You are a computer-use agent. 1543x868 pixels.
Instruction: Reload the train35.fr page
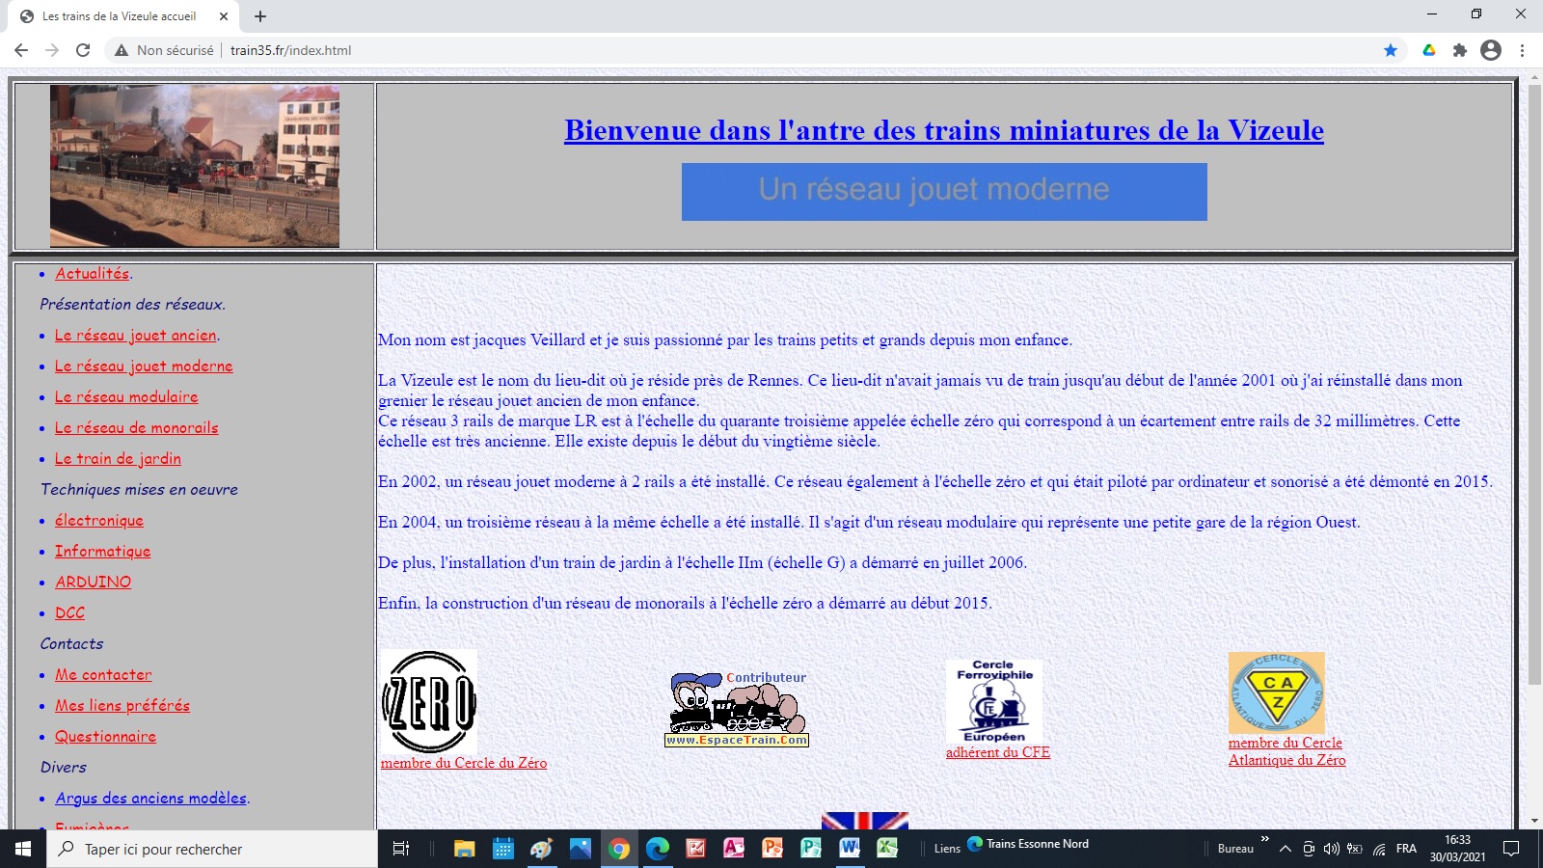83,50
